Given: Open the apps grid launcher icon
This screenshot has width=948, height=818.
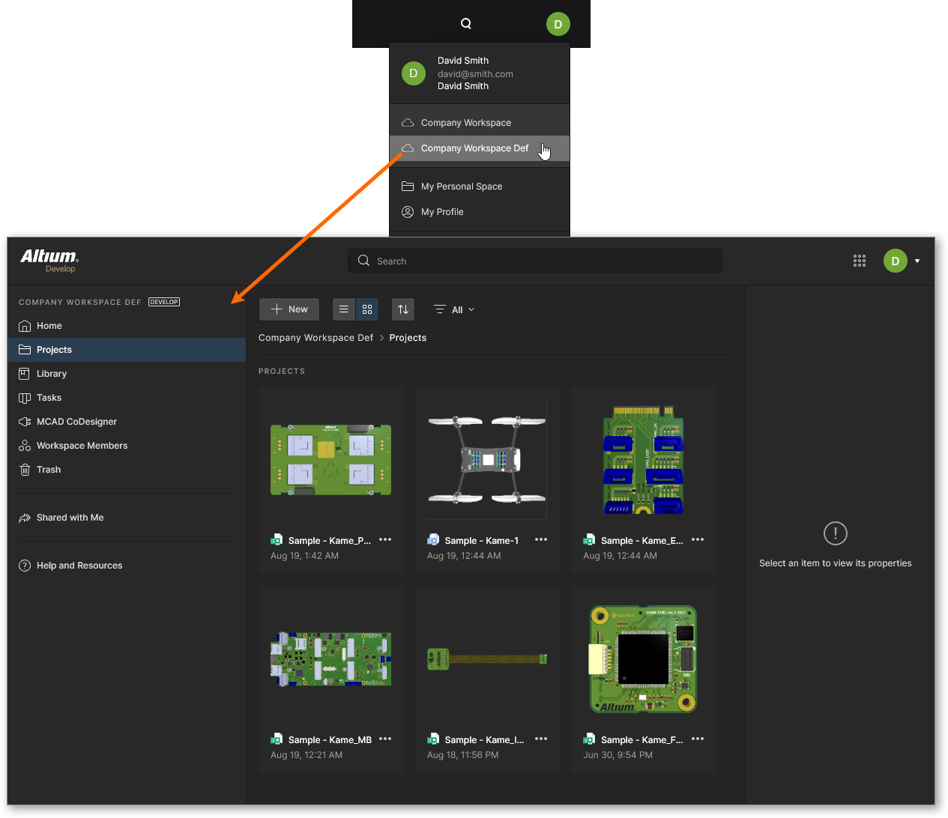Looking at the screenshot, I should point(860,261).
